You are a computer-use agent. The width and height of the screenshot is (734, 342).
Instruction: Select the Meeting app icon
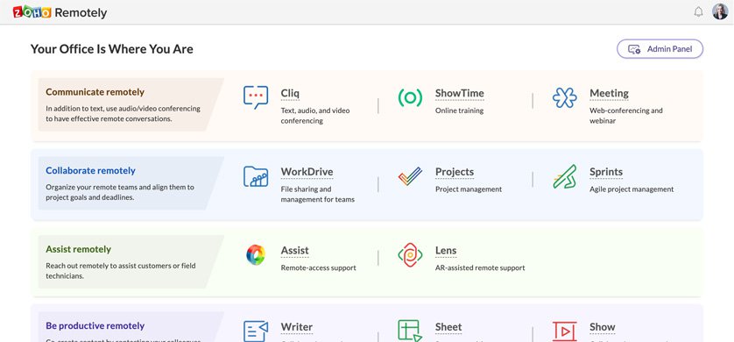[x=565, y=97]
